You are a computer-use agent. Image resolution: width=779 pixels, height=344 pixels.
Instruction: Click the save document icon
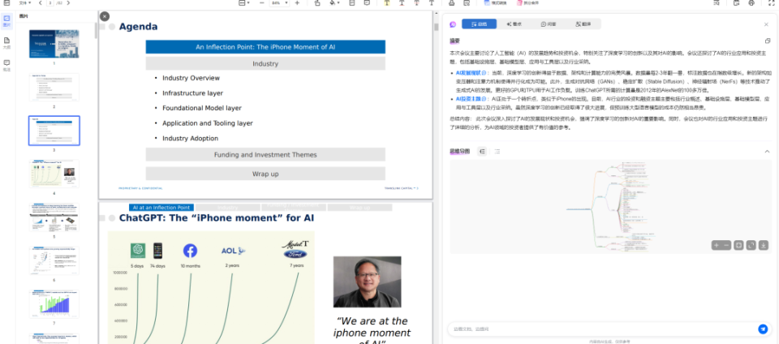click(737, 3)
